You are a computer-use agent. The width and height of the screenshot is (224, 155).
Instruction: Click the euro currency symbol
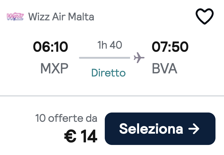pyautogui.click(x=70, y=136)
